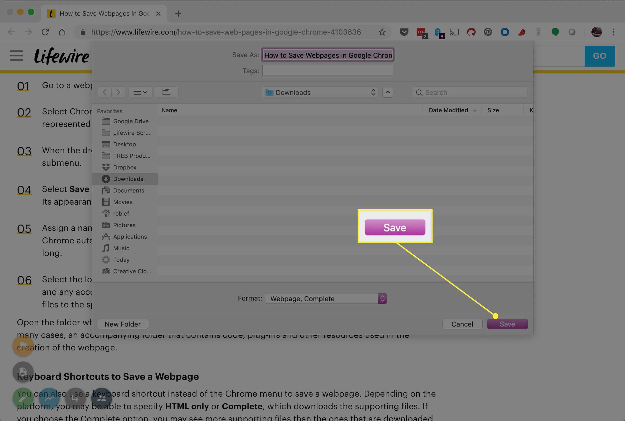This screenshot has width=625, height=421.
Task: Click the Chrome home icon
Action: 62,32
